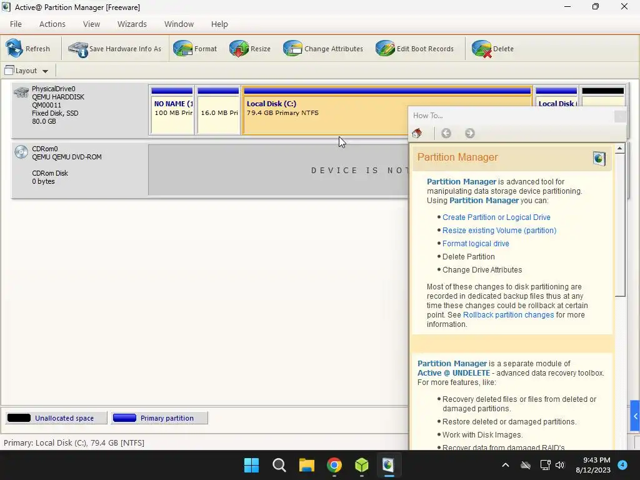Viewport: 640px width, 480px height.
Task: Click the cloud sync tray icon
Action: click(x=525, y=465)
